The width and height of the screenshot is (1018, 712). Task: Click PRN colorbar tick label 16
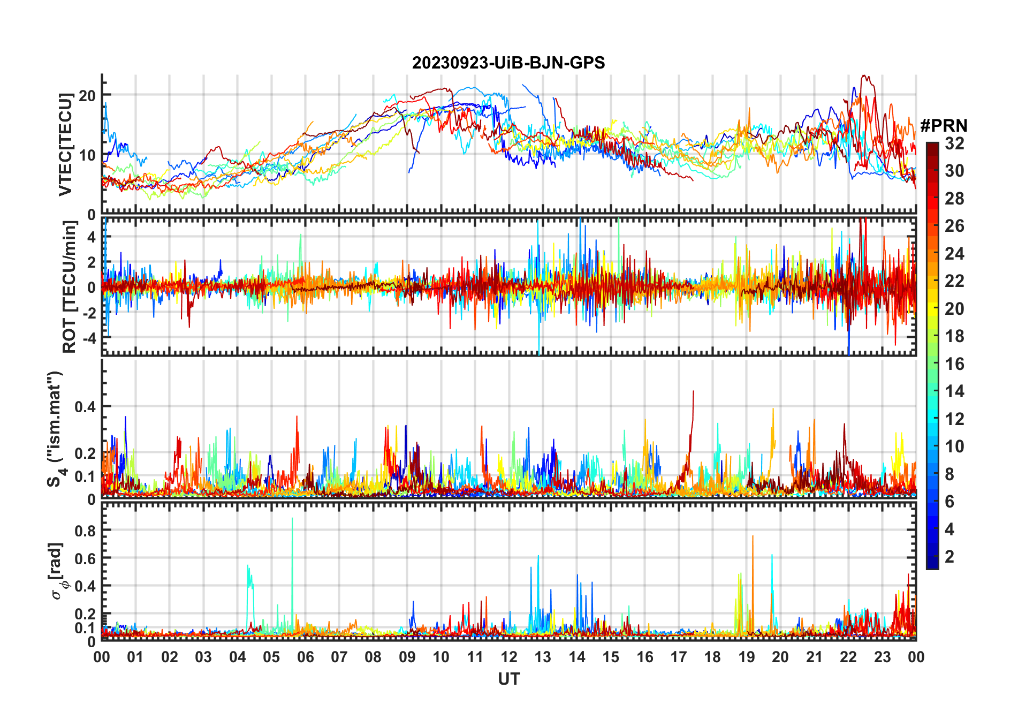click(x=954, y=364)
